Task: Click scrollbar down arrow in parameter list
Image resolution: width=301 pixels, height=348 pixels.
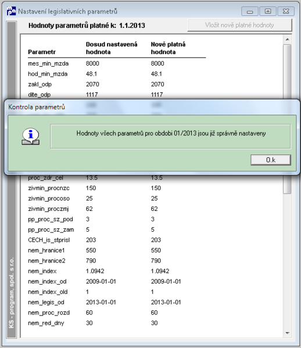Action: 287,333
